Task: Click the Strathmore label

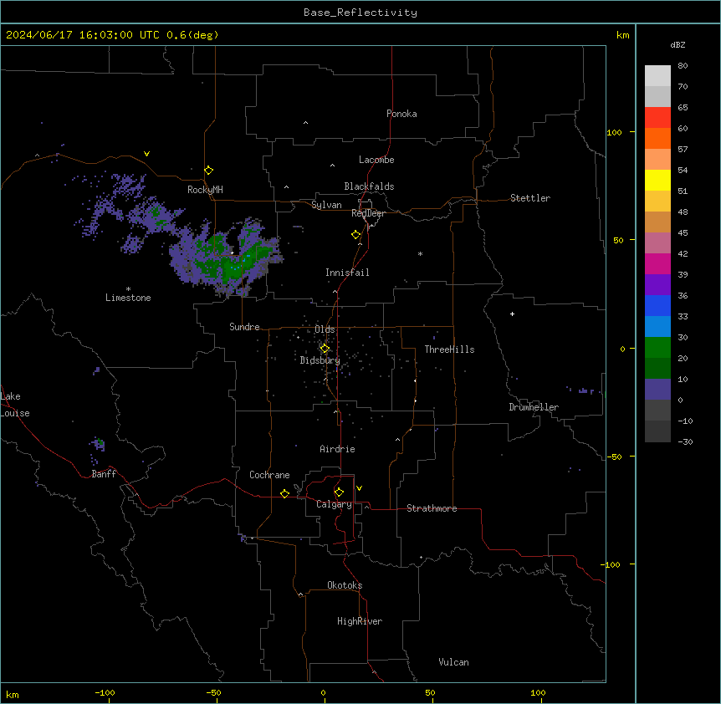Action: click(432, 508)
